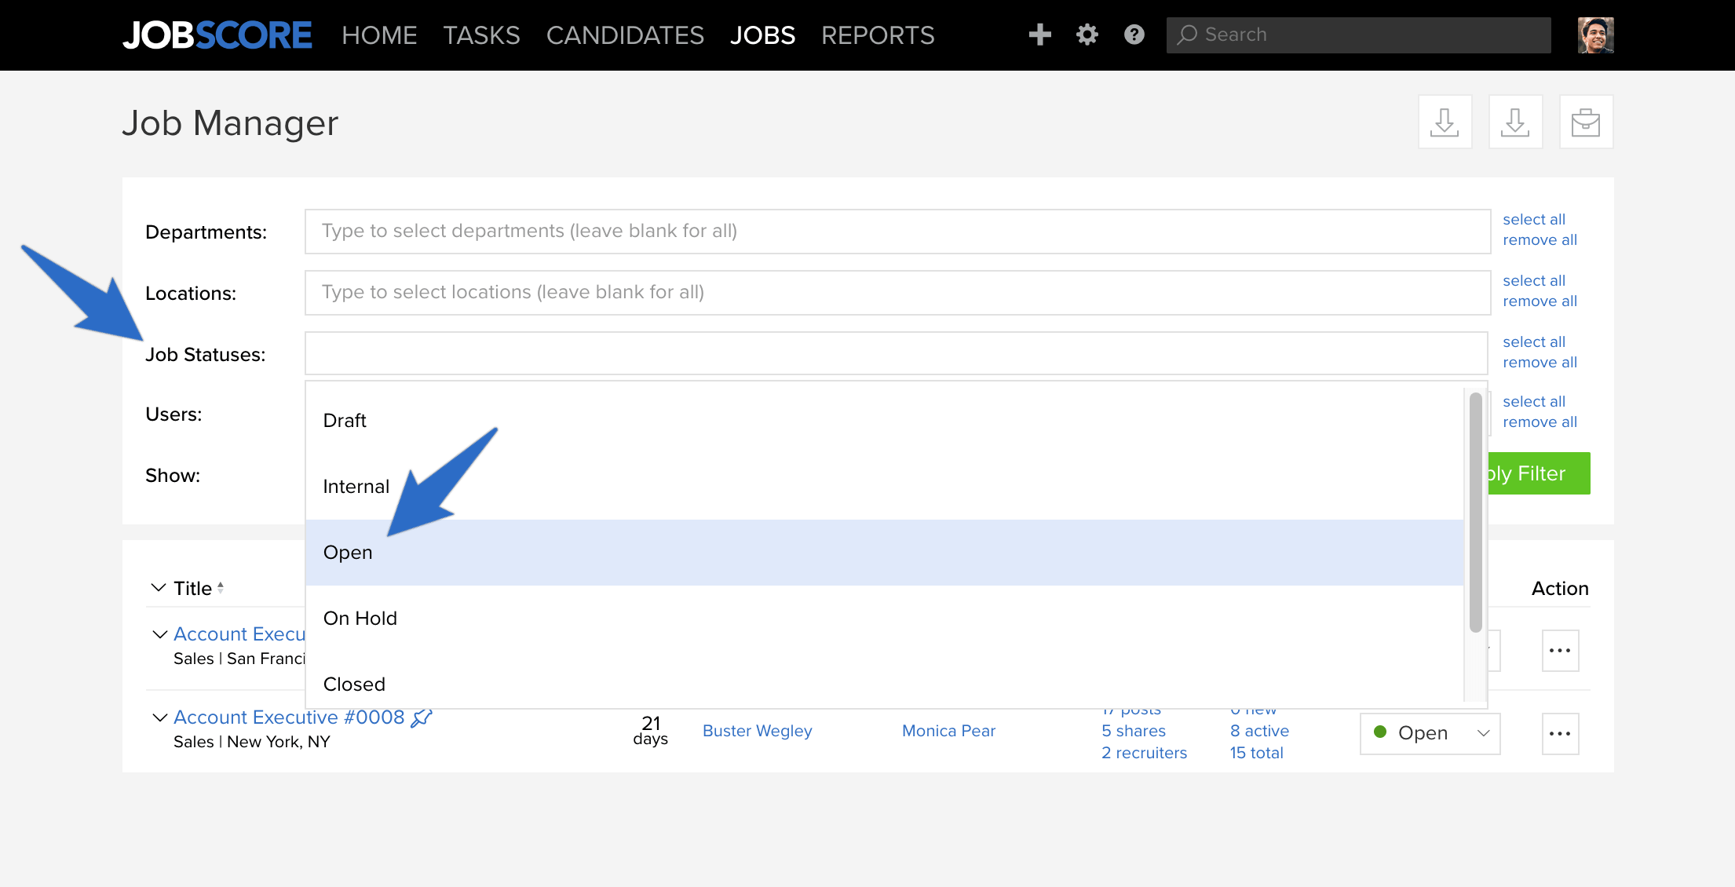Click the 5 shares link
Screen dimensions: 1735x887
coord(1133,731)
